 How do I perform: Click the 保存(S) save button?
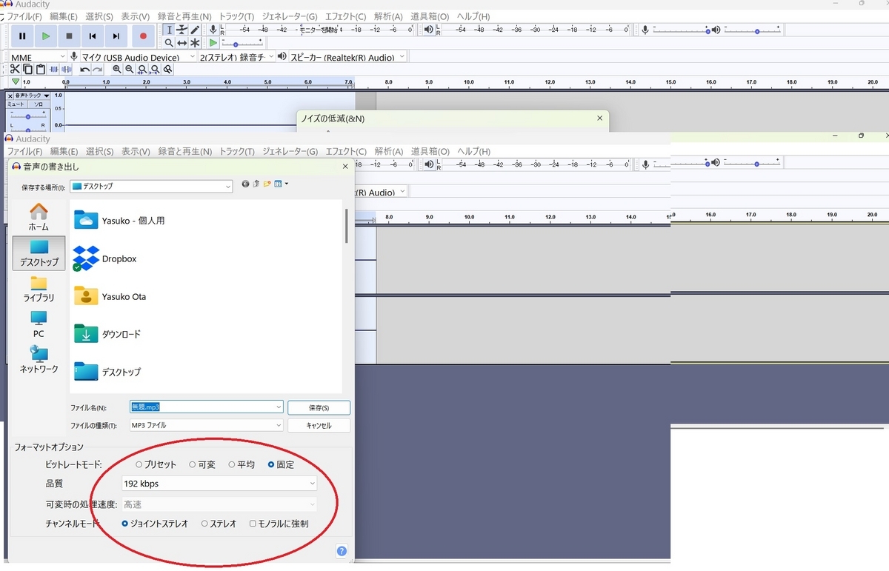(319, 408)
